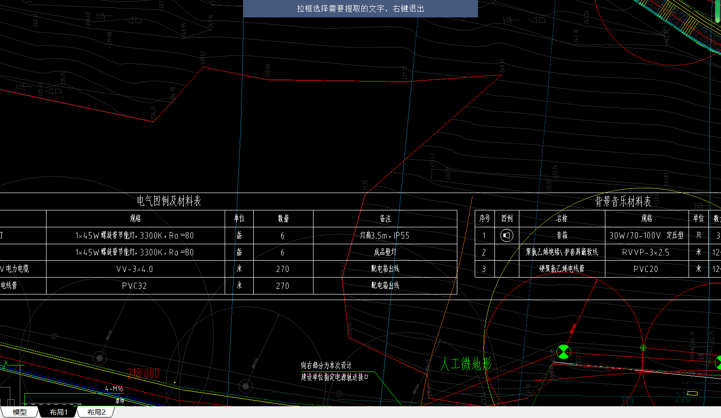Click 规格 header in 电气图例及材料表

135,218
